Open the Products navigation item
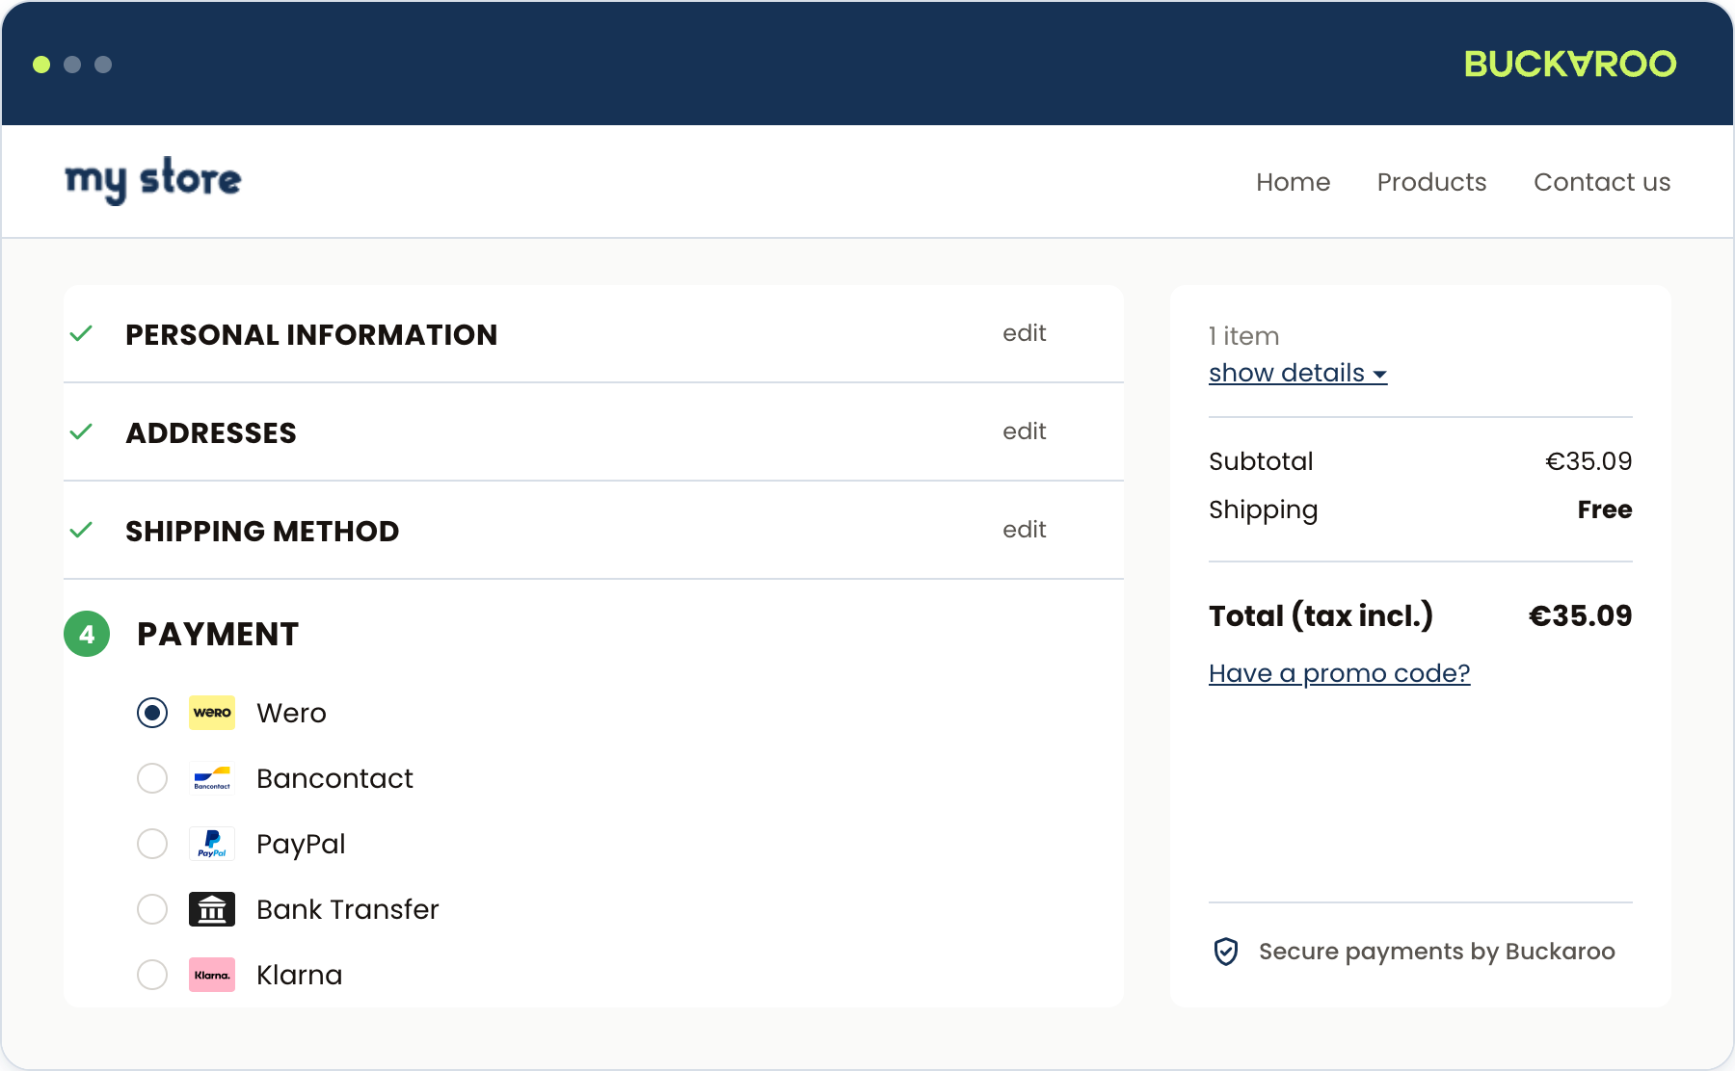The width and height of the screenshot is (1735, 1071). 1431,182
